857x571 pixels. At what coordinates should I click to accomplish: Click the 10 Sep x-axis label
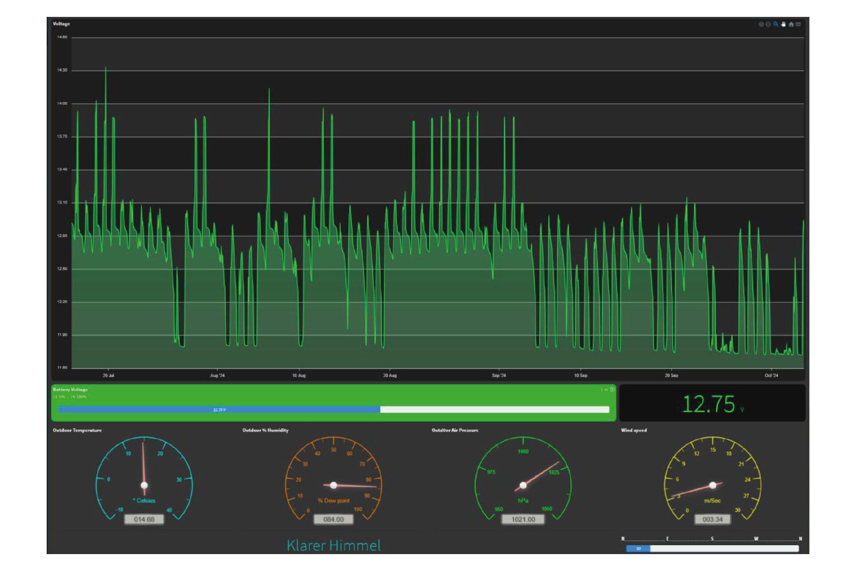[x=581, y=375]
